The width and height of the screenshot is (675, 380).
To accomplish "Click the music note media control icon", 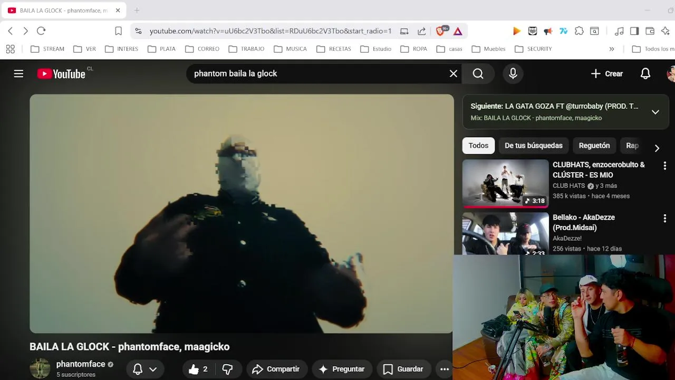I will pyautogui.click(x=619, y=31).
